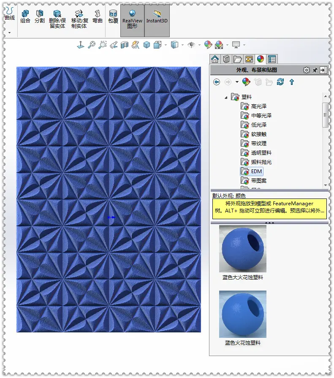This screenshot has height=378, width=334.
Task: Go back in the appearances browser
Action: pos(217,82)
